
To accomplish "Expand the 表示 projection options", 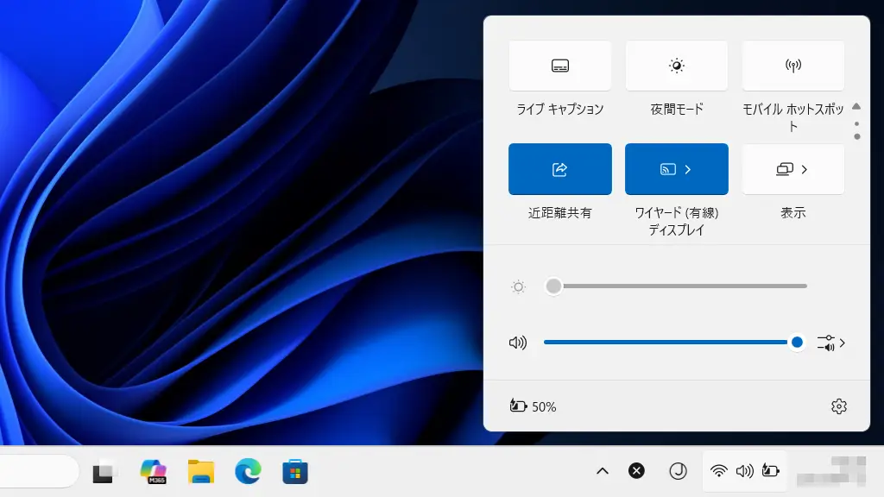I will 804,170.
